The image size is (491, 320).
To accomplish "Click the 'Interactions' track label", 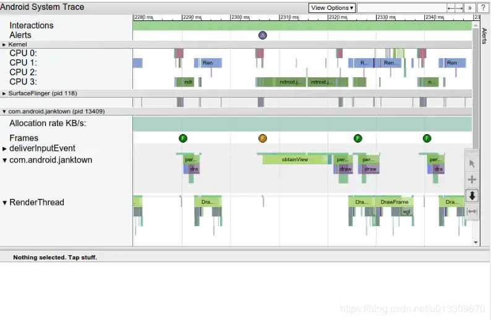I will click(32, 25).
